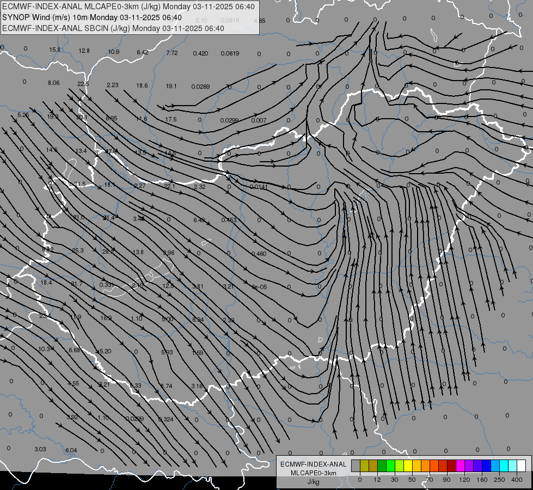Click the map value '21.5'
The height and width of the screenshot is (490, 533).
[x=80, y=184]
